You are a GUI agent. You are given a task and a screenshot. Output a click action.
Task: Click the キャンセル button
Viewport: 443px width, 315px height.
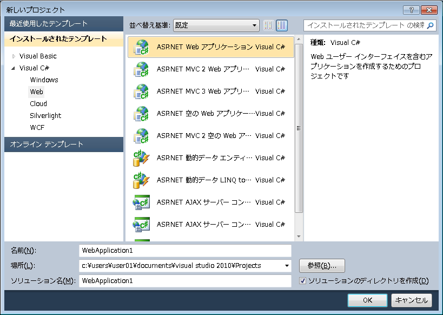click(411, 300)
